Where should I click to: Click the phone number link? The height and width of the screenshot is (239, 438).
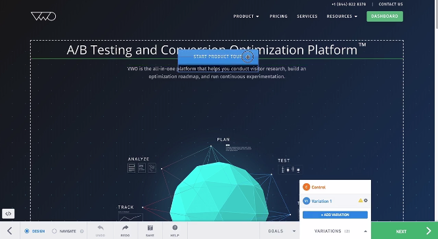pyautogui.click(x=349, y=4)
